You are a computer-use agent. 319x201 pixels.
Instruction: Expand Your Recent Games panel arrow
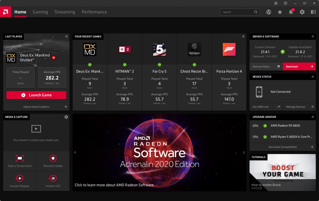(x=243, y=37)
